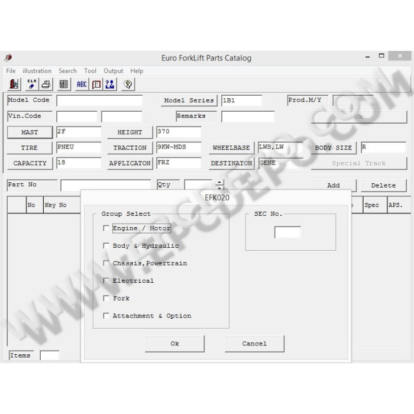Click the Part No input field
This screenshot has height=414, width=414.
pos(106,185)
